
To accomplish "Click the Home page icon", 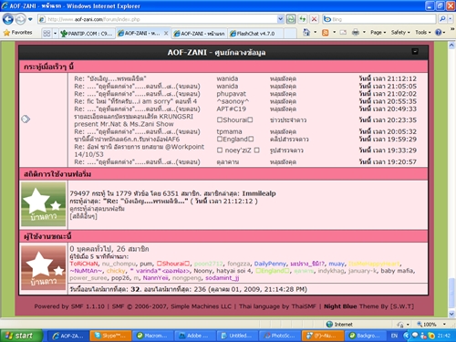I will [306, 32].
